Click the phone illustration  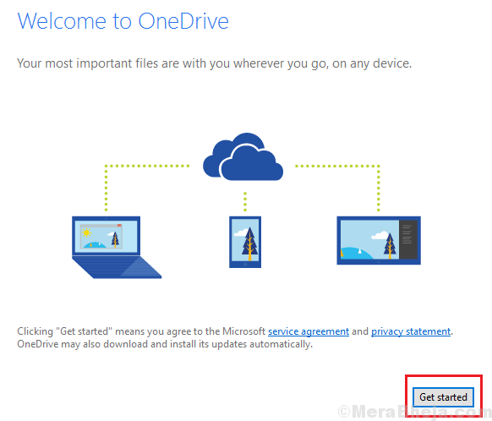(x=245, y=242)
